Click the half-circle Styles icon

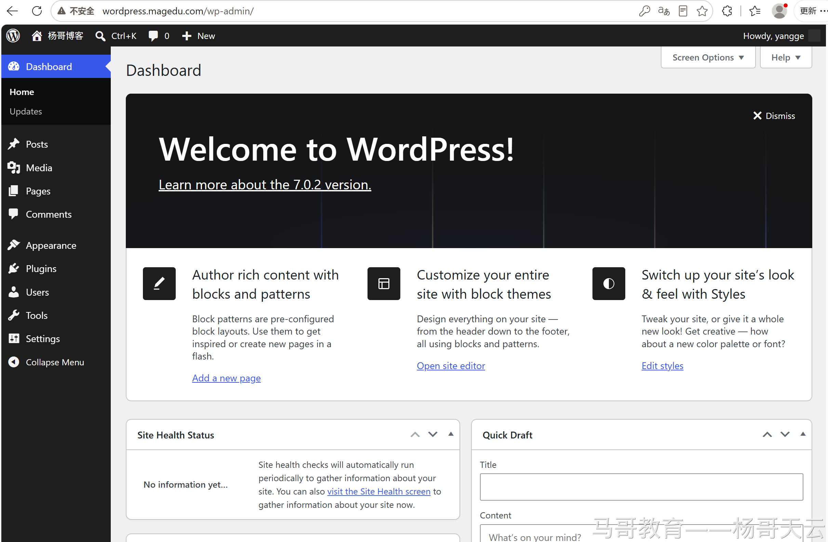[x=609, y=284]
